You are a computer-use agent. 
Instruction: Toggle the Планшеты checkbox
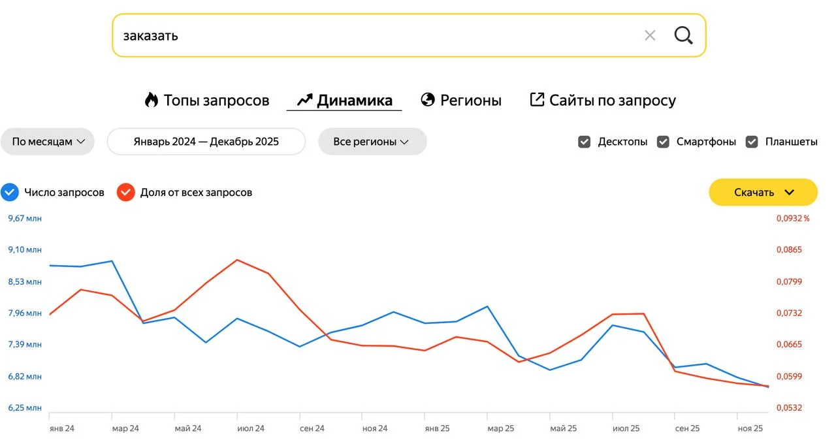point(752,142)
